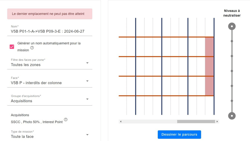Open Filtre des faces par zone dropdown
This screenshot has width=250, height=141.
click(x=50, y=63)
